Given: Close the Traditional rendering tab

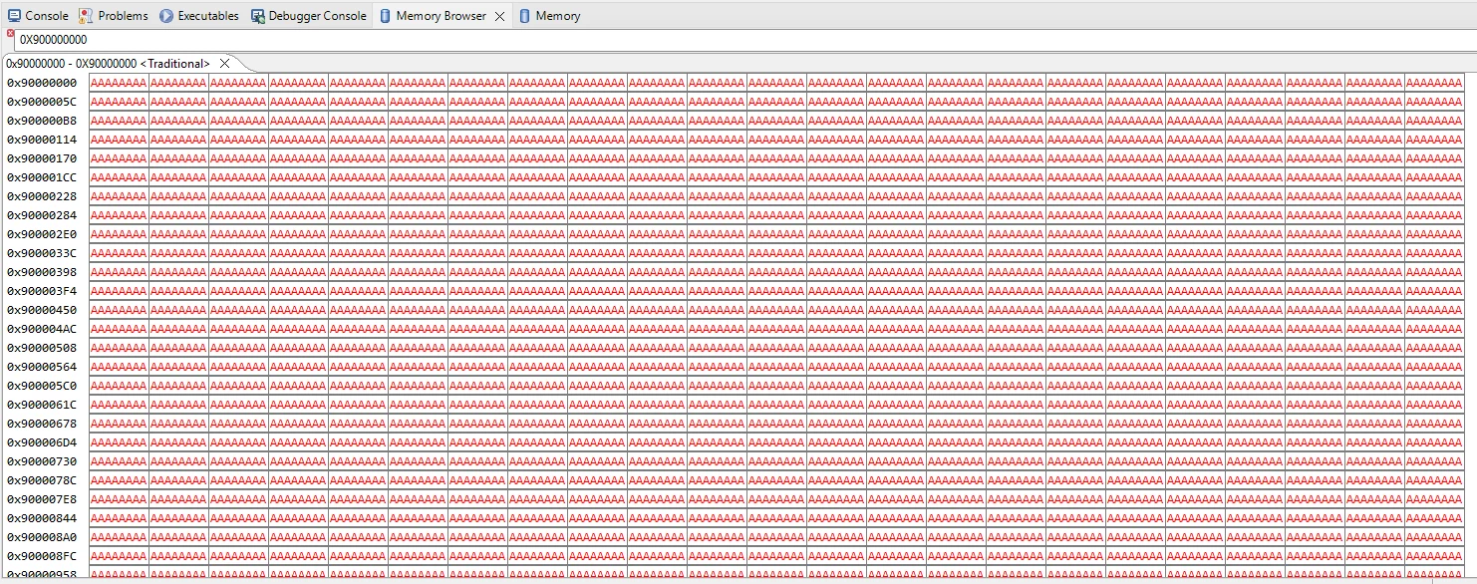Looking at the screenshot, I should (224, 64).
